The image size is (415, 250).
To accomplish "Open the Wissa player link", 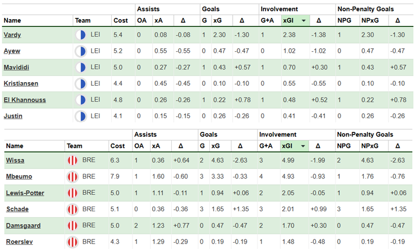I will point(14,159).
